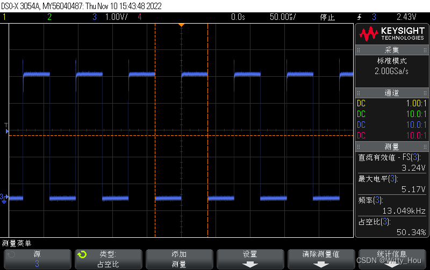430x270 pixels.
Task: Open the 类型 占空比 measurement type softkey
Action: click(x=109, y=259)
